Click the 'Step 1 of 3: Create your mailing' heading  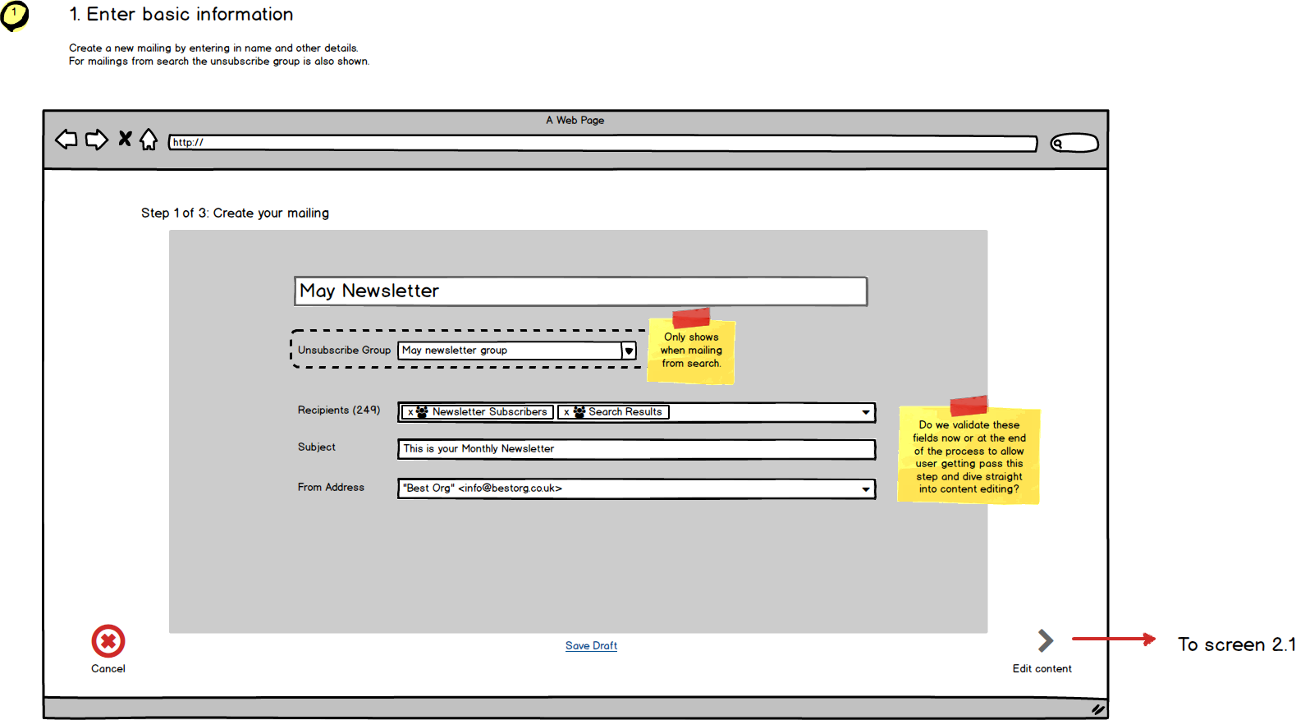pos(235,213)
